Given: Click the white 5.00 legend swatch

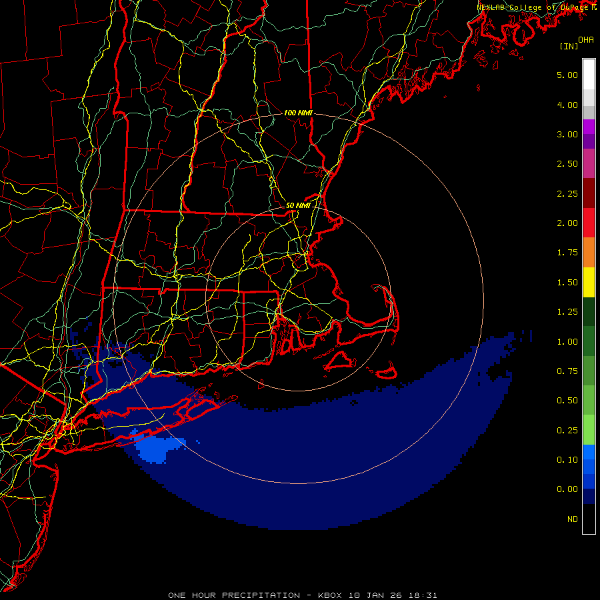Looking at the screenshot, I should tap(589, 75).
